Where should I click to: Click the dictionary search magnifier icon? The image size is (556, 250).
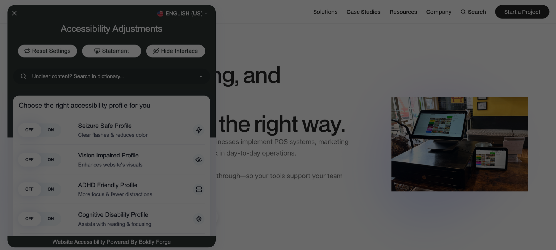pos(24,76)
